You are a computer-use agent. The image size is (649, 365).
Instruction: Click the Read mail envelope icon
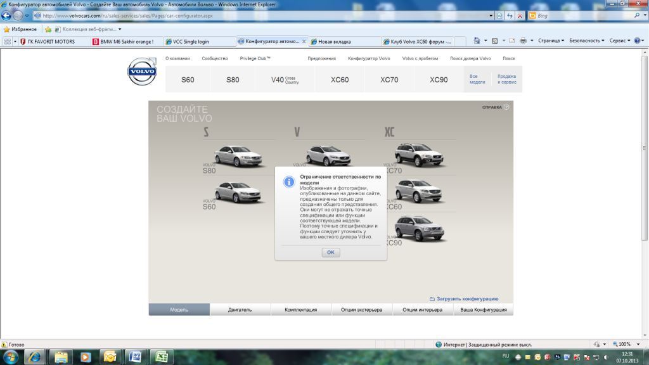click(512, 41)
